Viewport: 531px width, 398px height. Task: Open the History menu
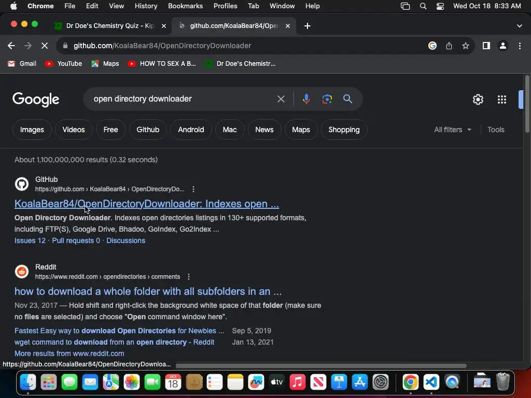coord(146,6)
